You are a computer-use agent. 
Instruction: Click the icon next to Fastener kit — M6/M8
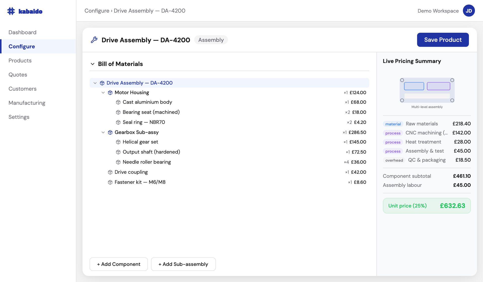click(x=110, y=182)
